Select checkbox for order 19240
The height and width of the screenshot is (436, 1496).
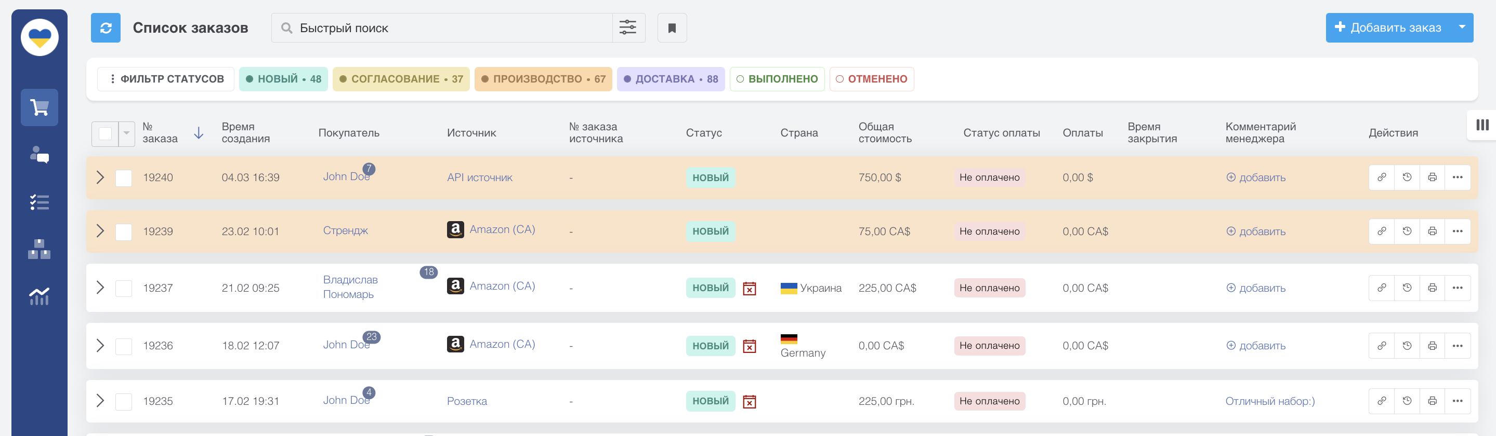[x=124, y=178]
